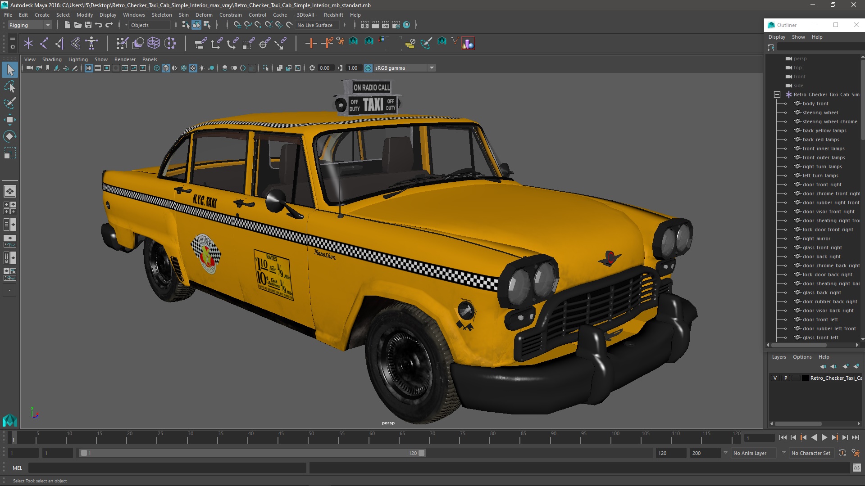The height and width of the screenshot is (486, 865).
Task: Select steering_wheel in the Outliner
Action: pos(820,112)
